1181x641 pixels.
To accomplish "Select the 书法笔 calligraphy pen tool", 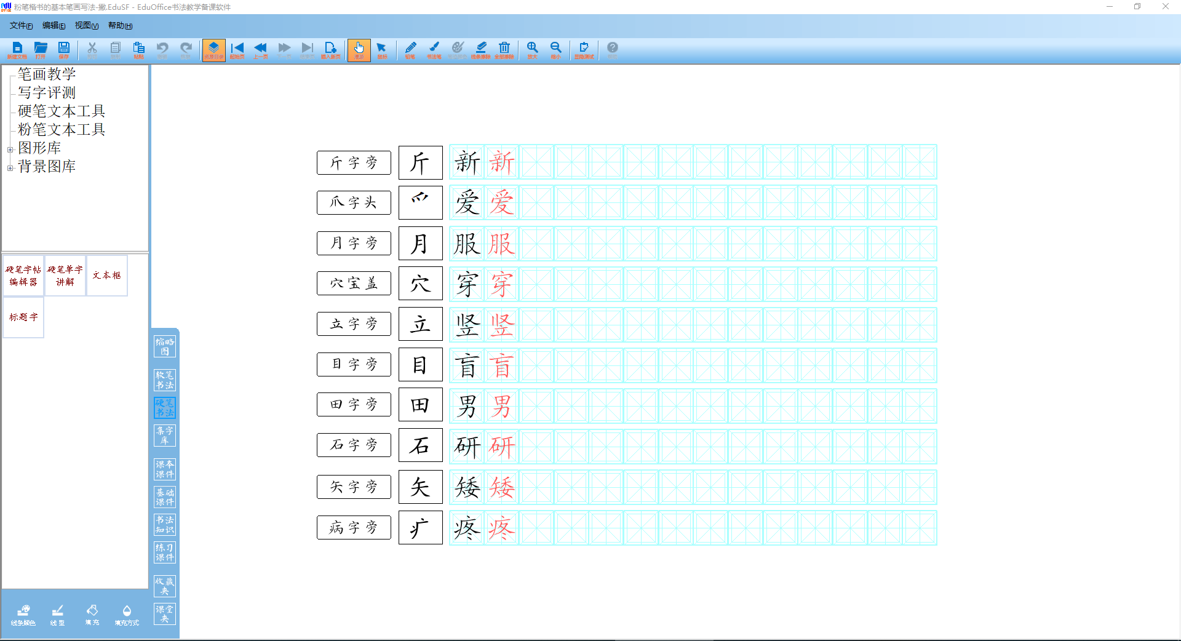I will point(434,49).
